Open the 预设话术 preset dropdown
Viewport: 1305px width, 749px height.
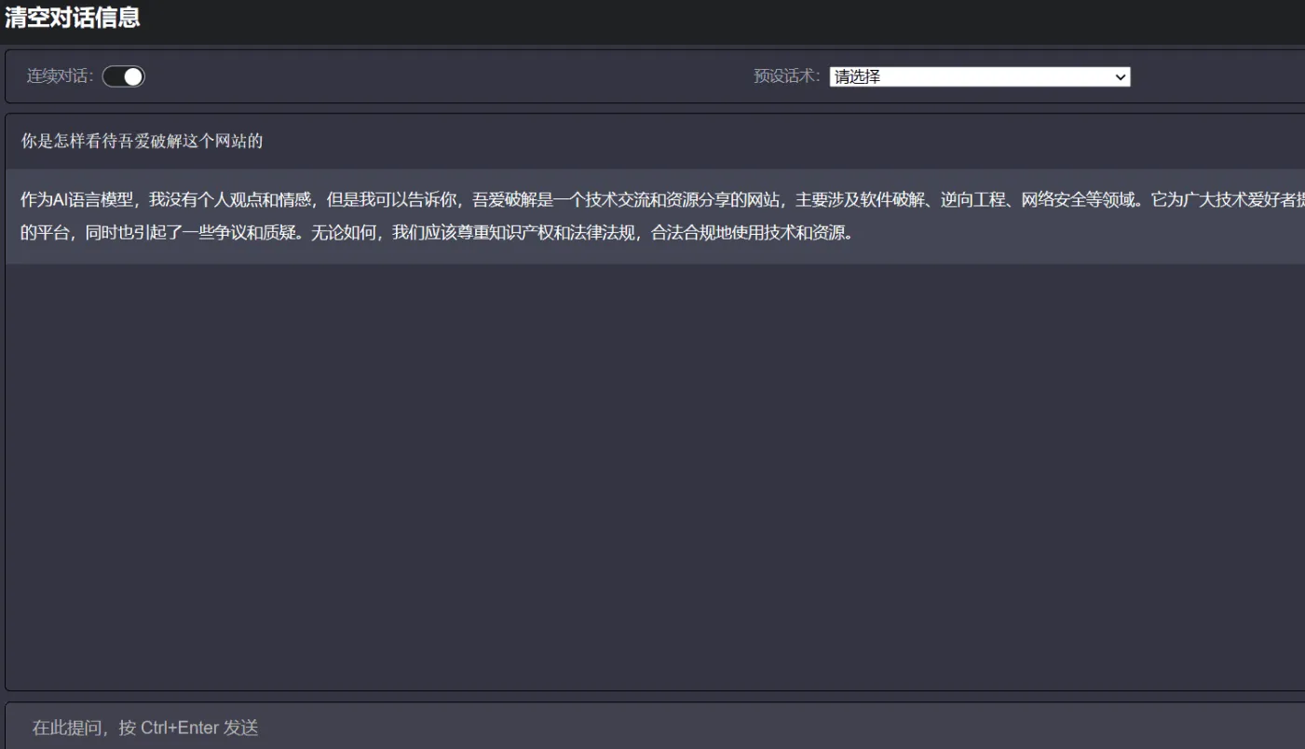tap(980, 76)
